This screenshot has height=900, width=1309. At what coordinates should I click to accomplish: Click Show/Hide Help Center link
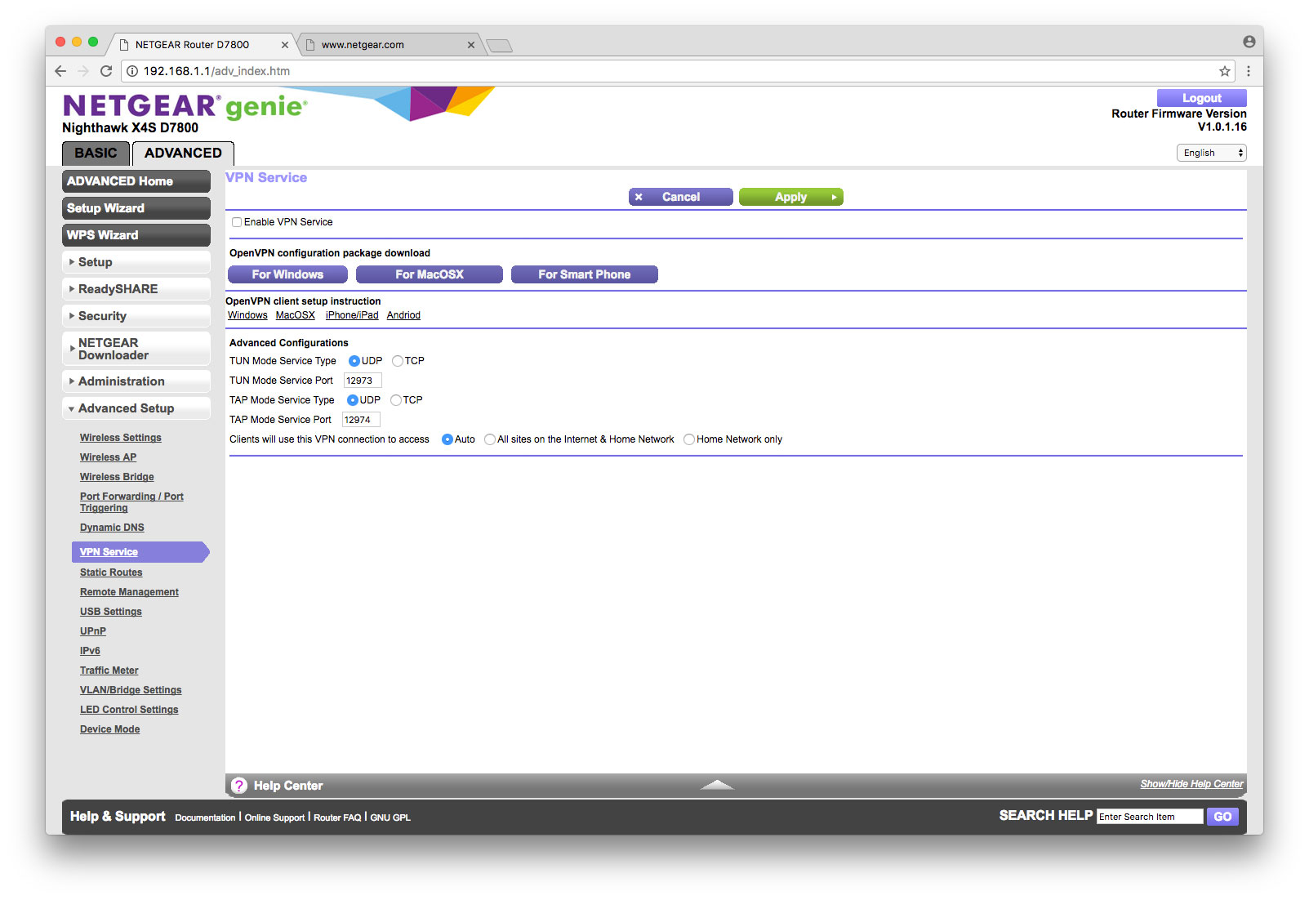[1191, 784]
